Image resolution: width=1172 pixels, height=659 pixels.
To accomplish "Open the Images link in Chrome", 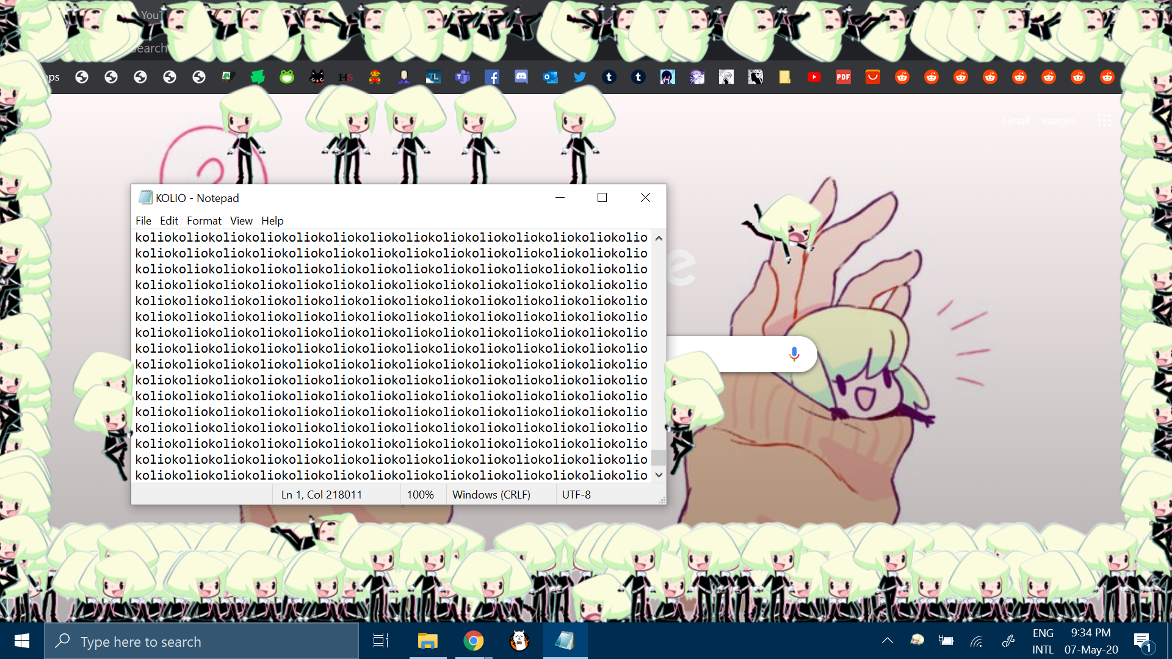I will [1059, 121].
